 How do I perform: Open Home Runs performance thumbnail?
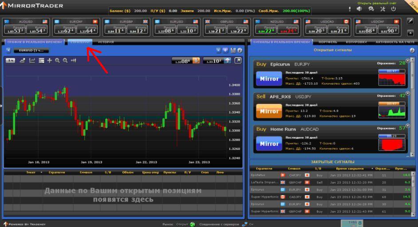point(392,145)
